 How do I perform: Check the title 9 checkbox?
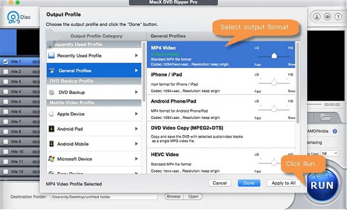[6, 142]
